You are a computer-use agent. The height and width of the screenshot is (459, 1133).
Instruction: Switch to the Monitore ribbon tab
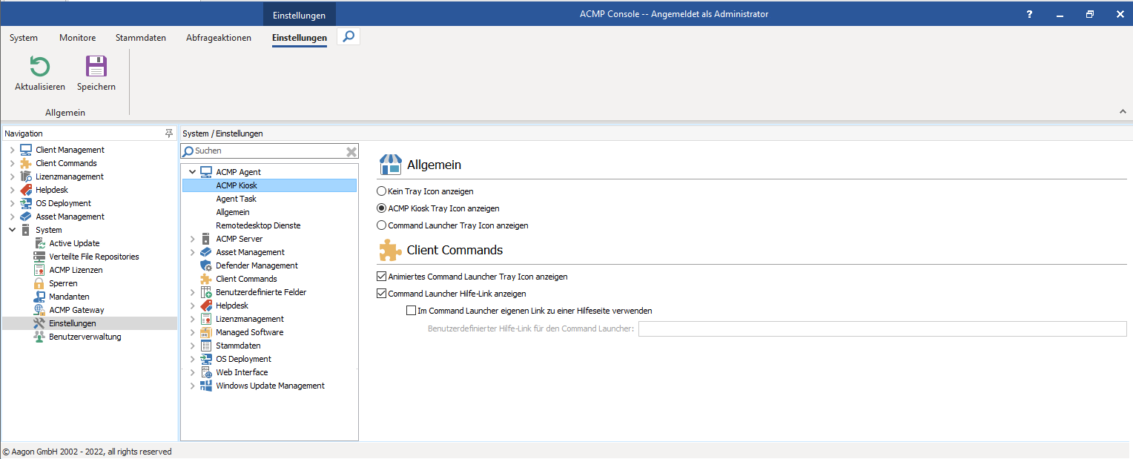point(77,38)
